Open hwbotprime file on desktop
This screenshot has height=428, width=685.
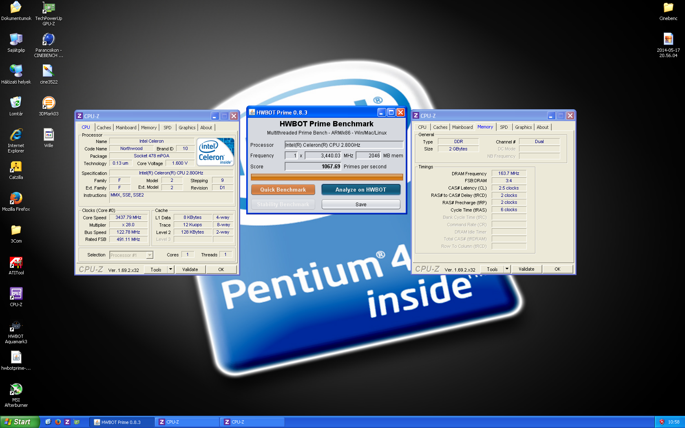click(16, 361)
